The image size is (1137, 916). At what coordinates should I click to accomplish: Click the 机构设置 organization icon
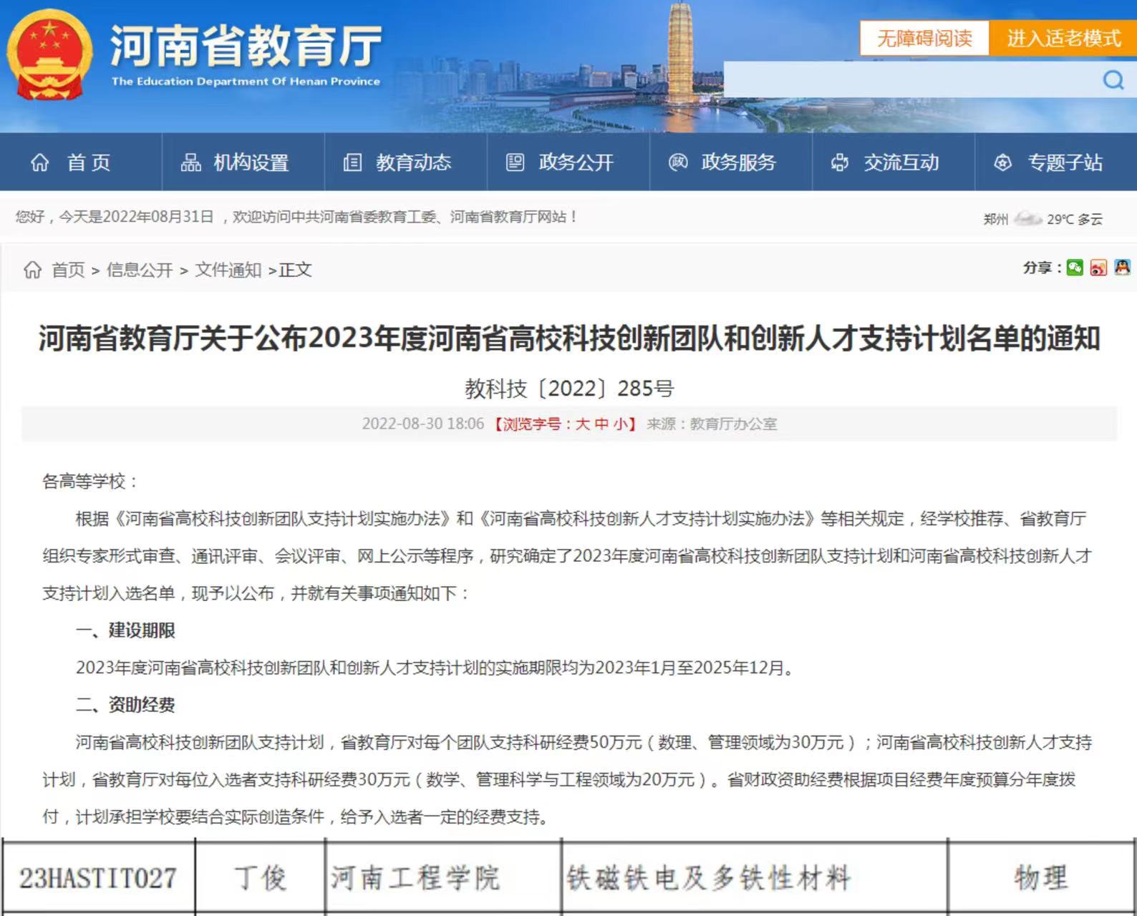[190, 162]
